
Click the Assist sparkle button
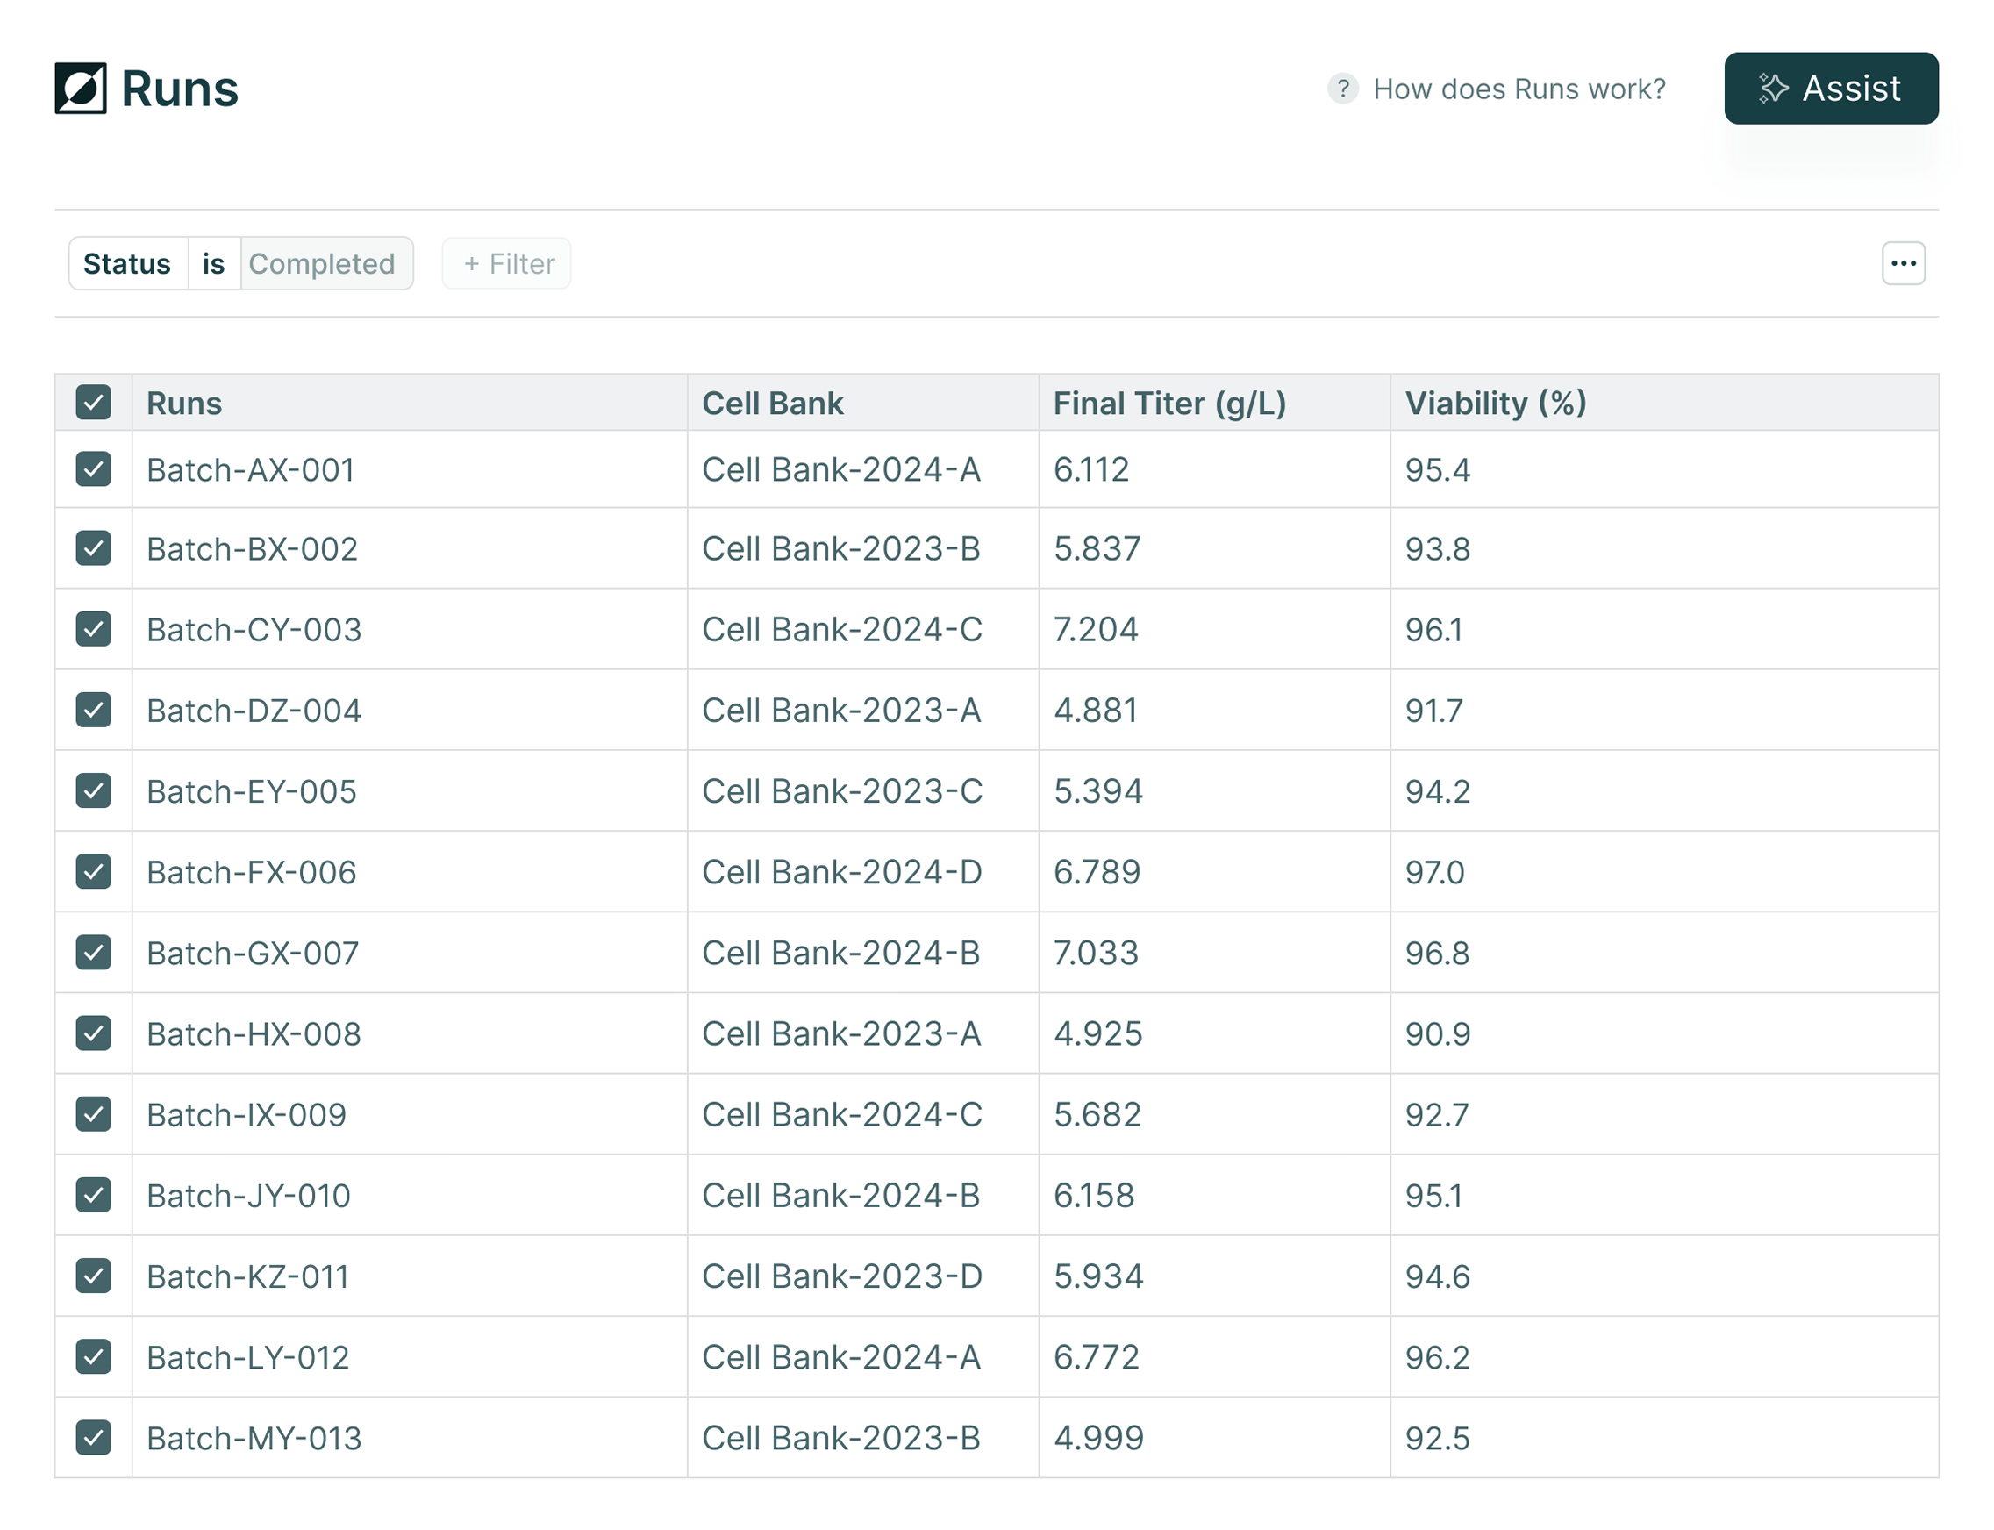click(x=1830, y=89)
